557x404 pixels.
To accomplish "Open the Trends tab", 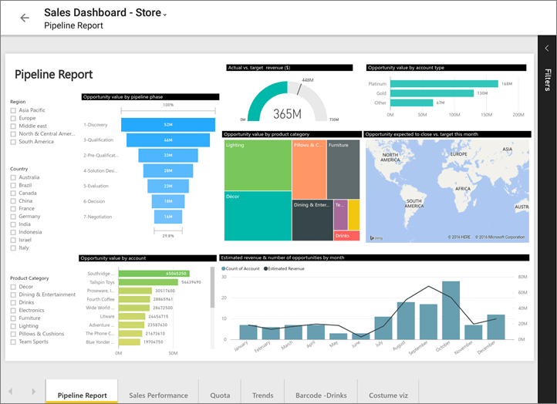I will 262,395.
